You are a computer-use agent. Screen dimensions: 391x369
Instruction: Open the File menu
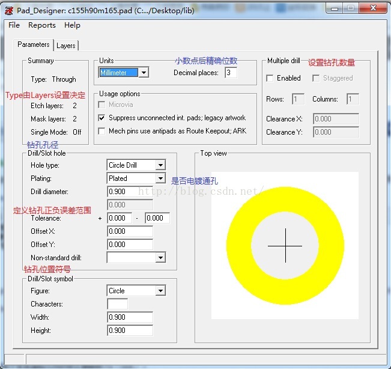[x=14, y=25]
